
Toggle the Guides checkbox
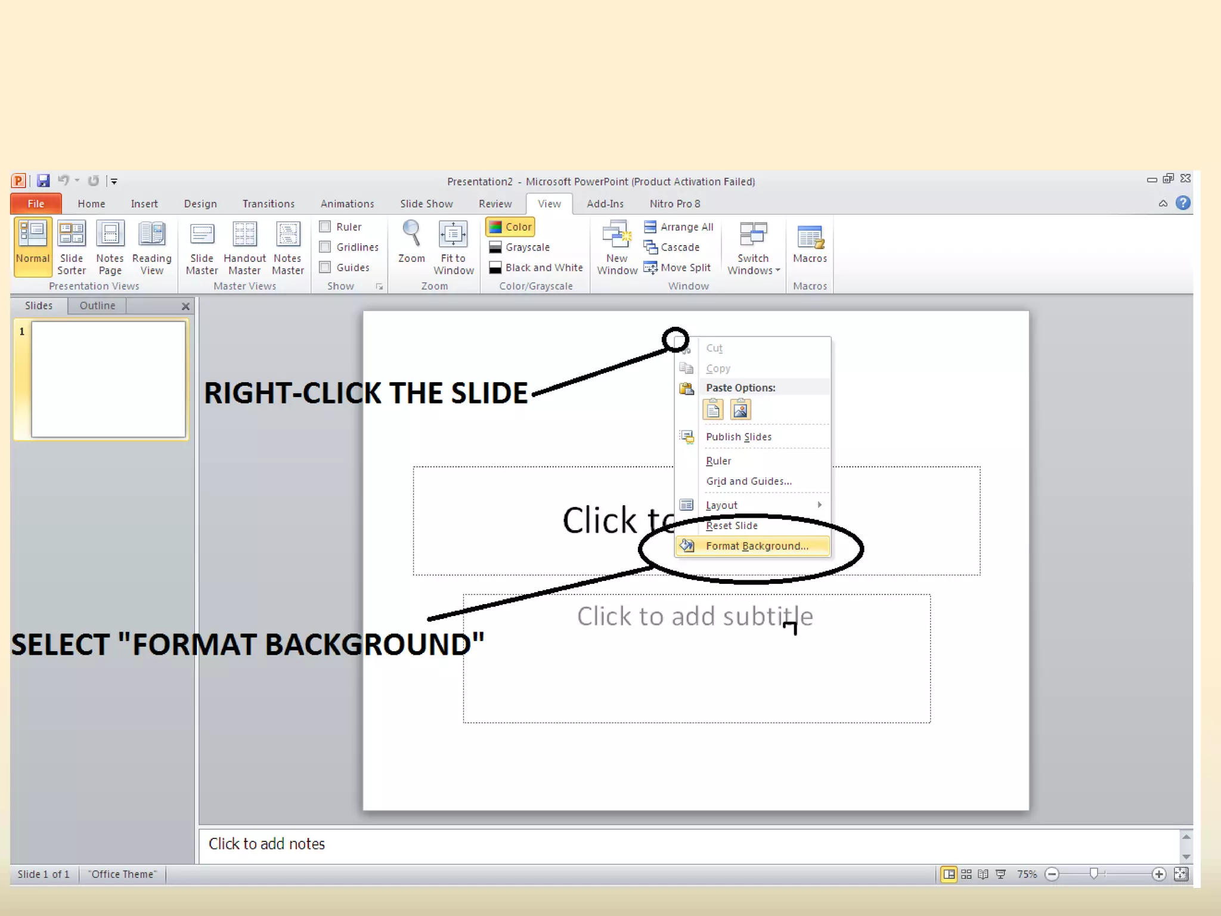point(326,267)
